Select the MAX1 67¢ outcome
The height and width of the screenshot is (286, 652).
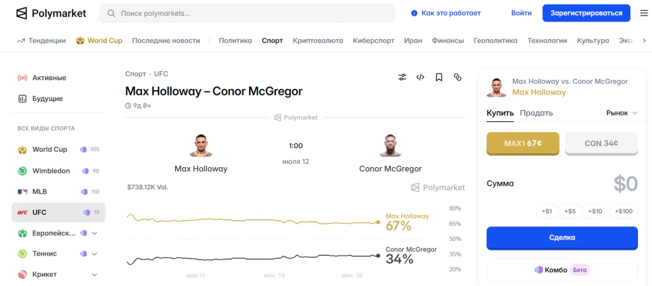(523, 144)
